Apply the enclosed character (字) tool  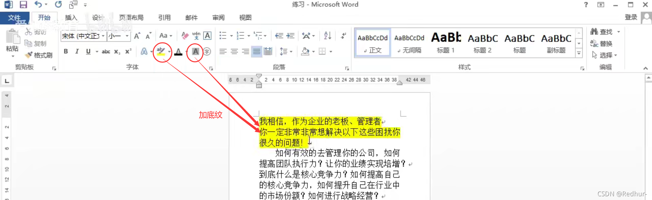207,51
